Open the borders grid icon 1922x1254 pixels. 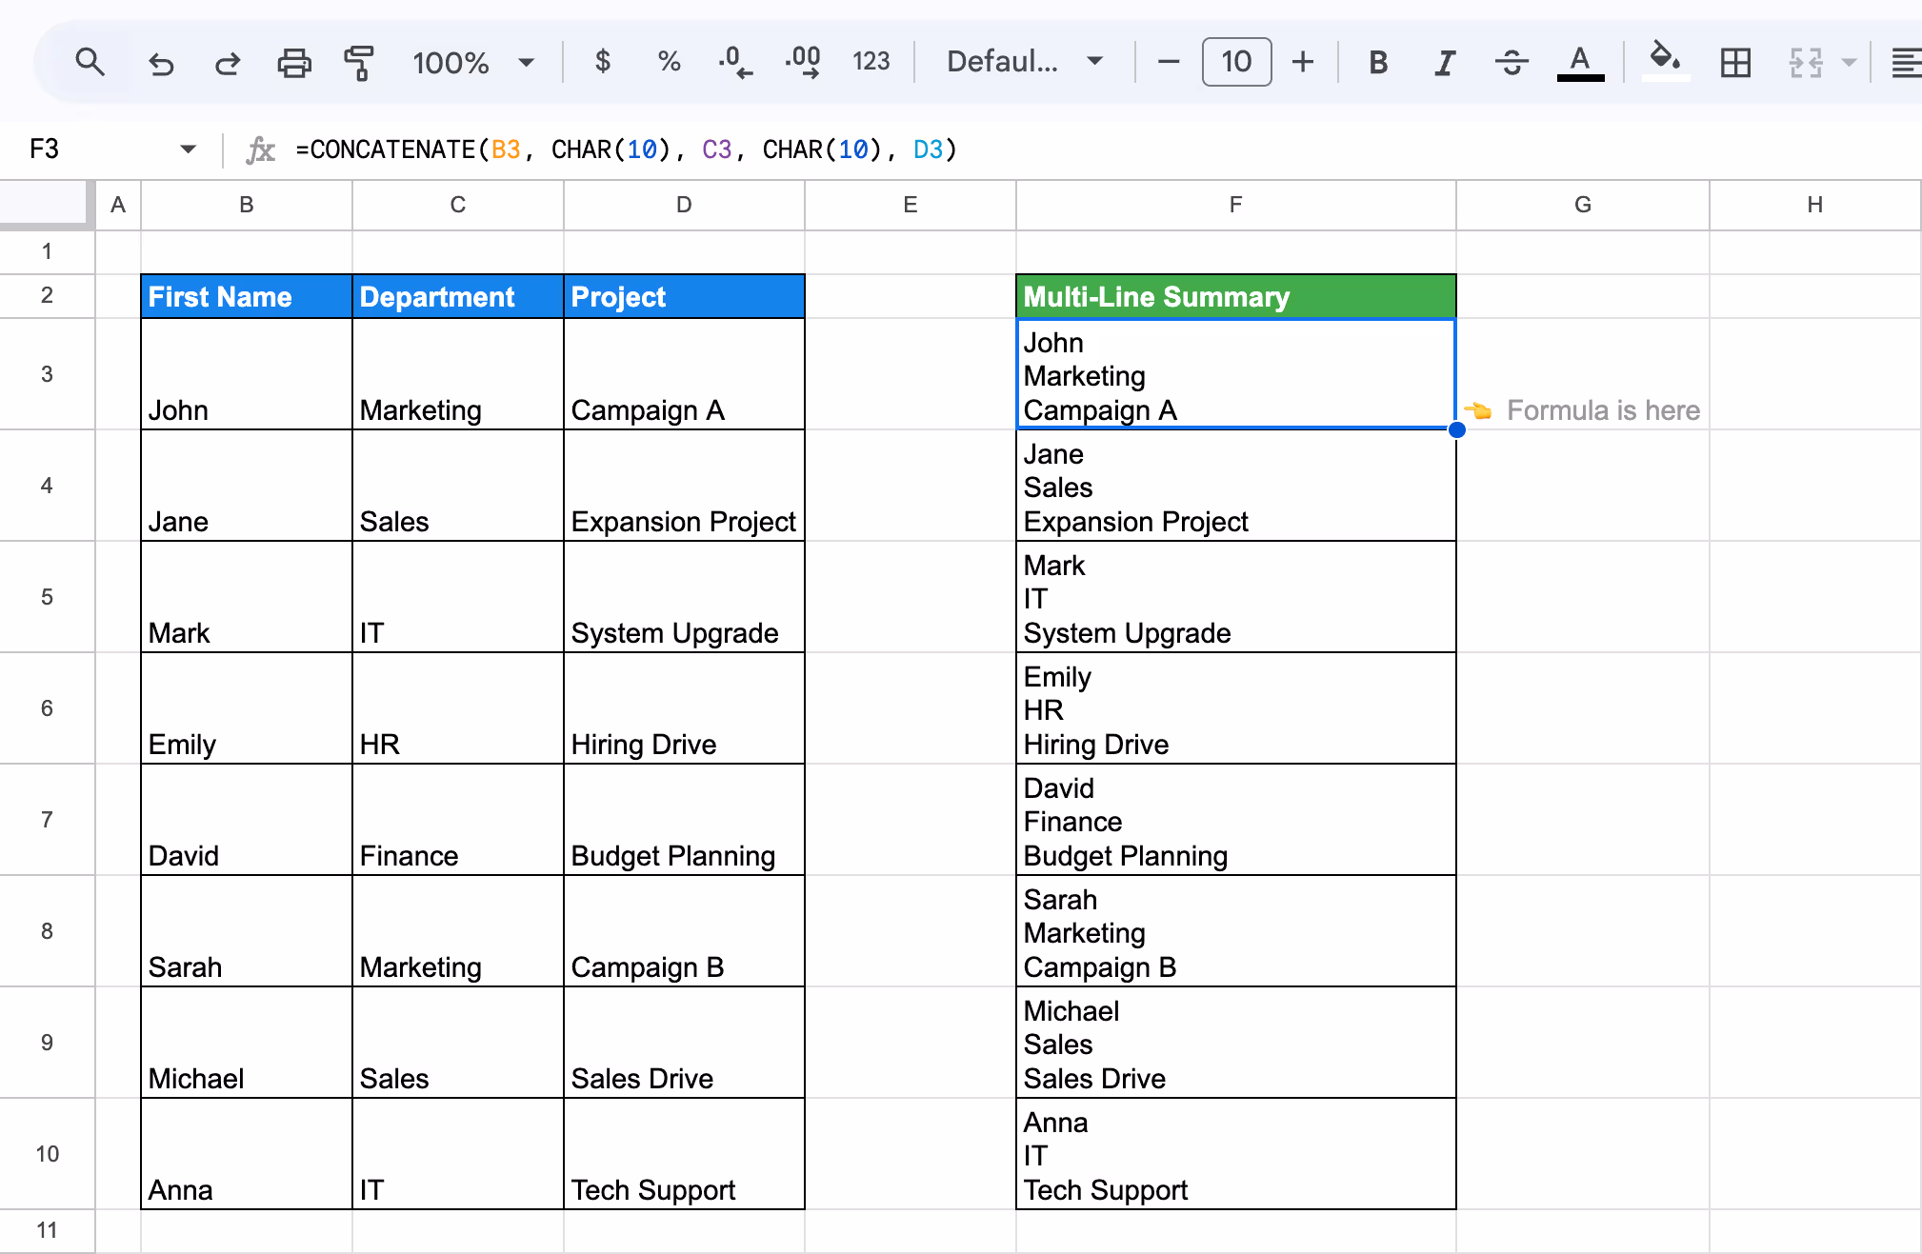click(1735, 63)
